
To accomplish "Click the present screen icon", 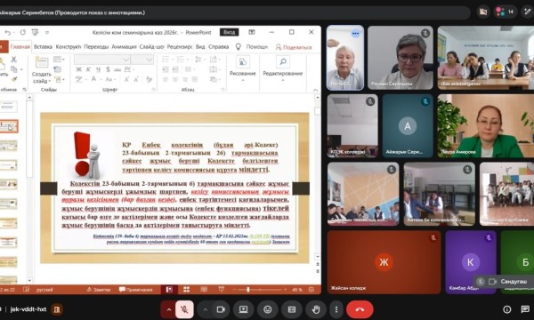I will pyautogui.click(x=243, y=309).
